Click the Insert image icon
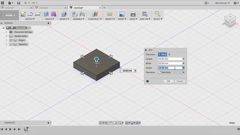The height and width of the screenshot is (135, 240). coord(122,14)
